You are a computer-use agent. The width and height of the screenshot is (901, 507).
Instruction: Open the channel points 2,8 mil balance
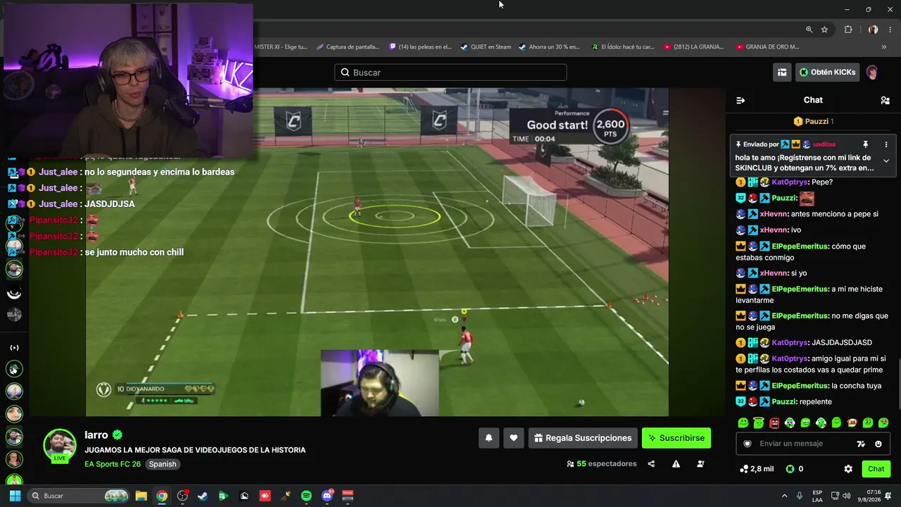pos(757,469)
